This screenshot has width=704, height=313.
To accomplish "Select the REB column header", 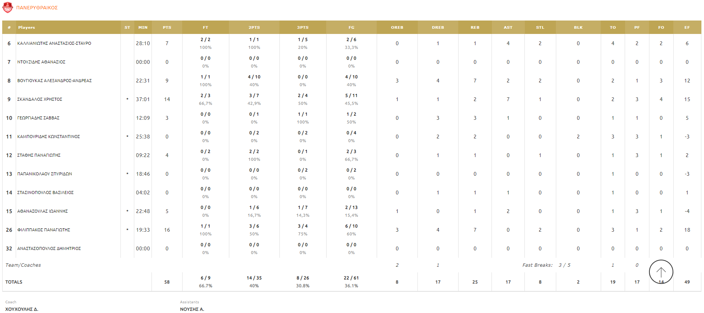I will tap(475, 28).
